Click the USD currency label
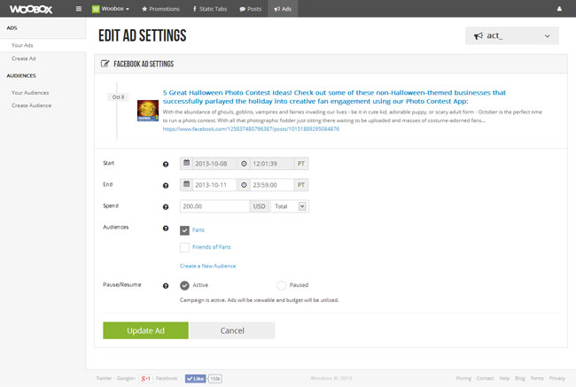The image size is (576, 387). 260,206
